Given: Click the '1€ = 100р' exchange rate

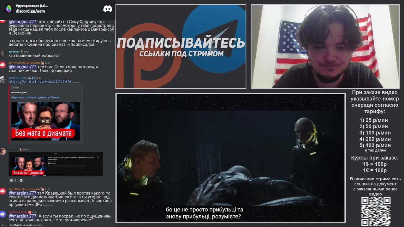Looking at the screenshot, I should (375, 171).
